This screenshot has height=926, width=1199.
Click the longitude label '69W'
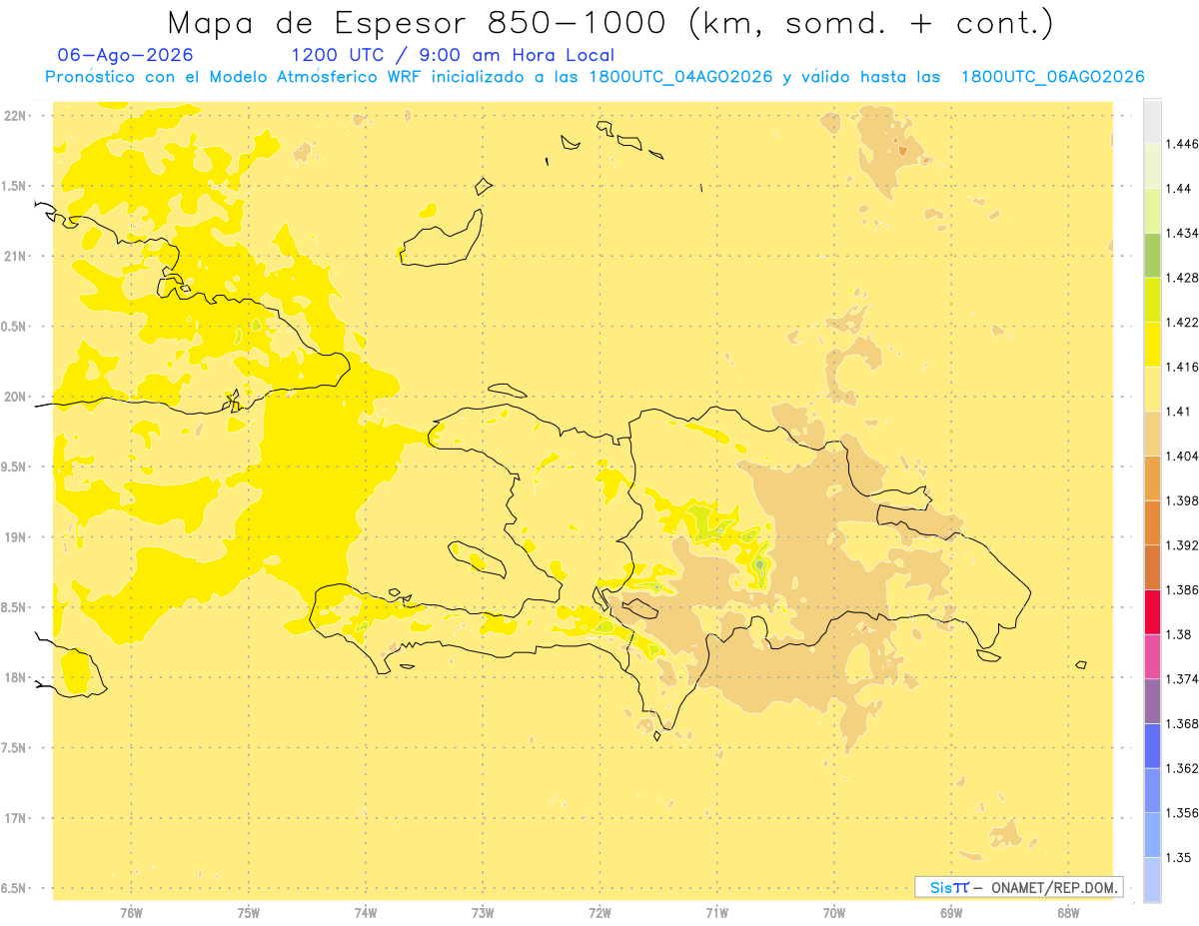click(x=951, y=913)
